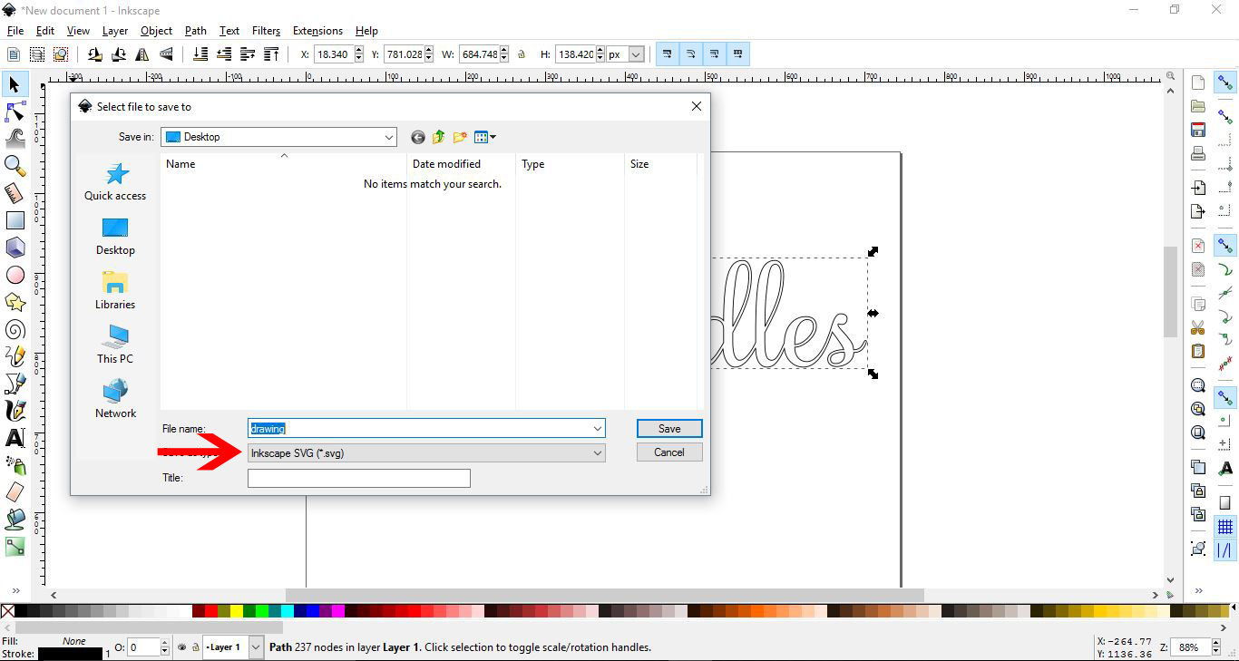Toggle snap to grids
Image resolution: width=1239 pixels, height=661 pixels.
(x=1225, y=527)
